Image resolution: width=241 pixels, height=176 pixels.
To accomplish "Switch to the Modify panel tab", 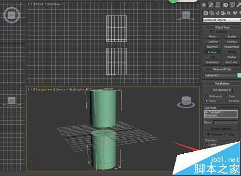I will (x=211, y=5).
